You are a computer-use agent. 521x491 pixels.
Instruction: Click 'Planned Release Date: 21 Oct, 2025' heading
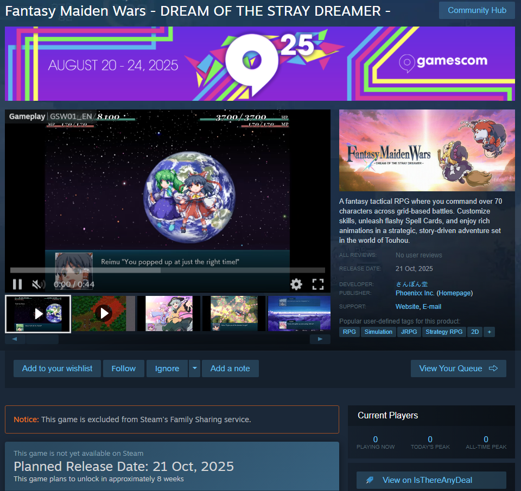pyautogui.click(x=124, y=467)
